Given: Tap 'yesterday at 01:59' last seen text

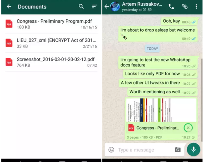Looking at the screenshot, I should (137, 10).
